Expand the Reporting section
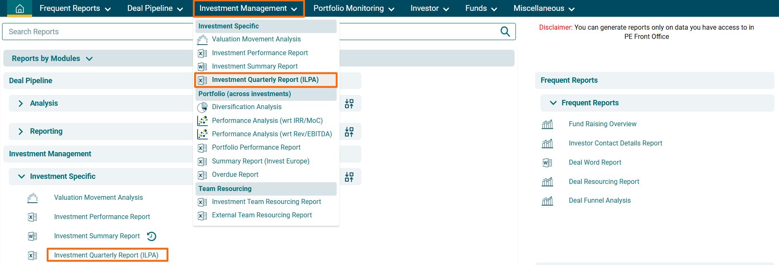 [x=21, y=132]
